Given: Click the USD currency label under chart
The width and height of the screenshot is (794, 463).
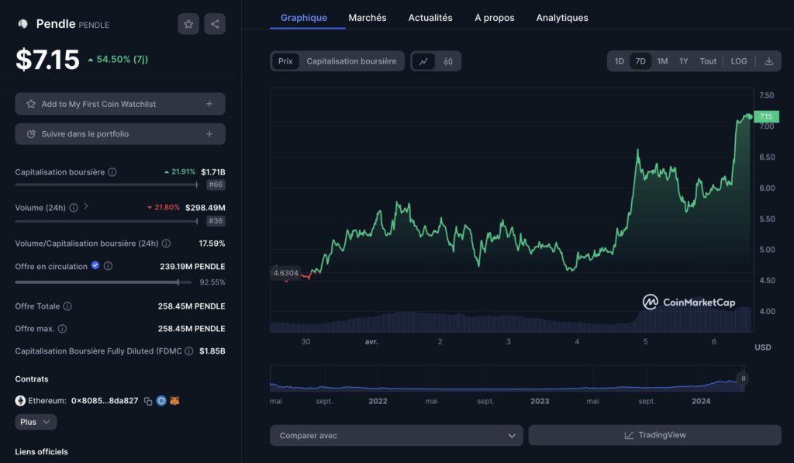Looking at the screenshot, I should coord(763,347).
